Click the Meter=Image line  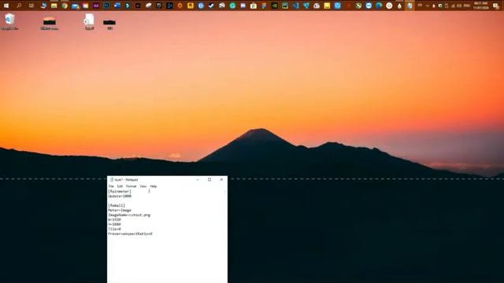[120, 210]
